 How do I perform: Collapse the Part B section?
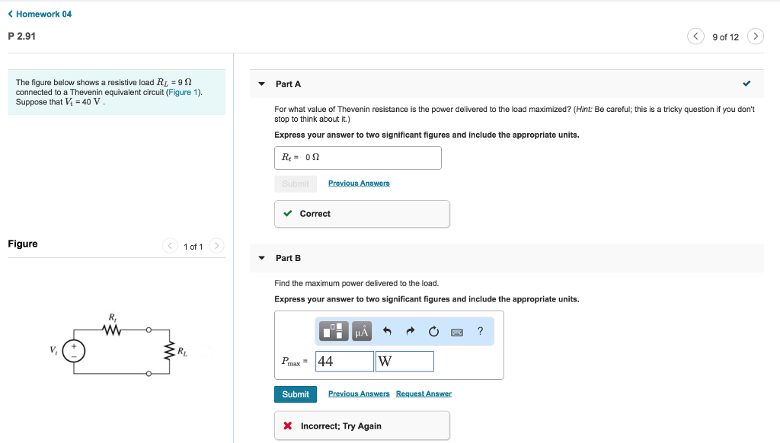tap(262, 258)
